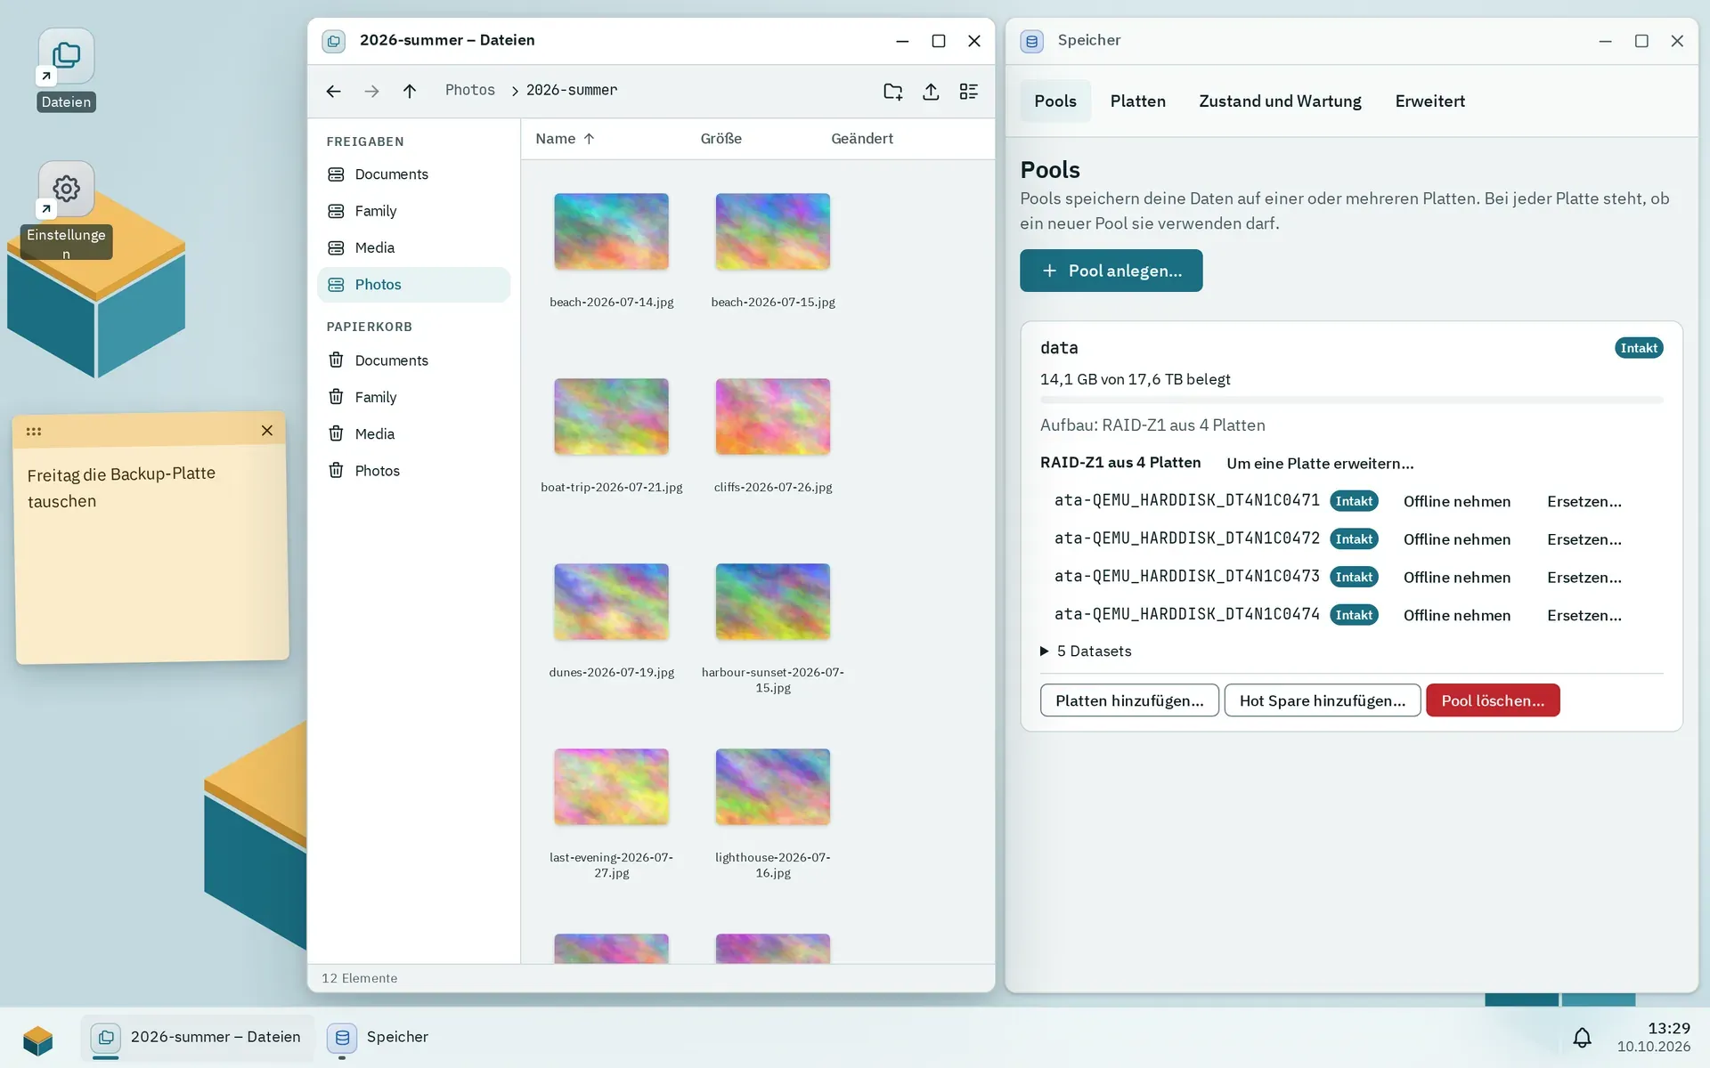1710x1068 pixels.
Task: Select beach-2026-07-15.jpg thumbnail
Action: pos(772,231)
